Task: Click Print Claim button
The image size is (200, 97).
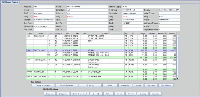Action: [x=151, y=85]
